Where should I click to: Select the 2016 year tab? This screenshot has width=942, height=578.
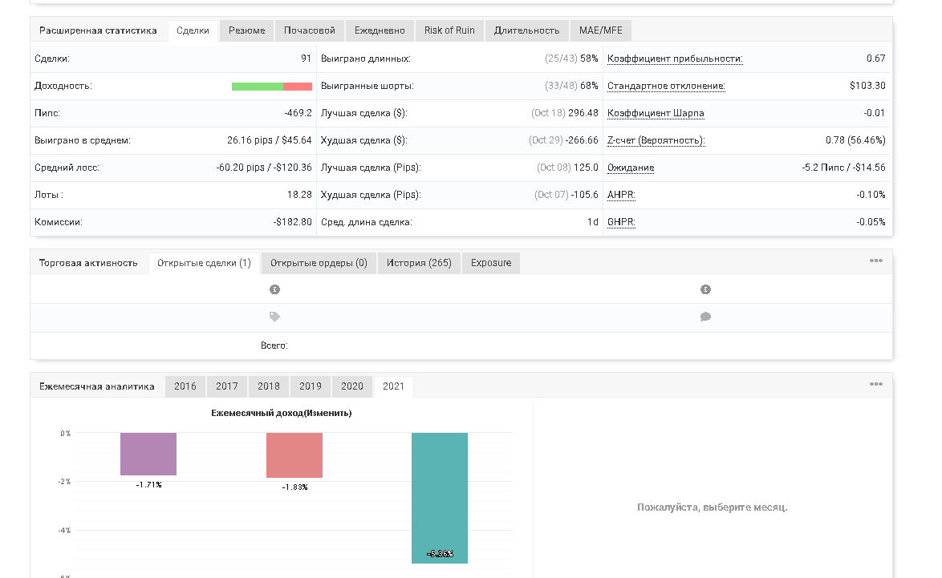[x=185, y=386]
